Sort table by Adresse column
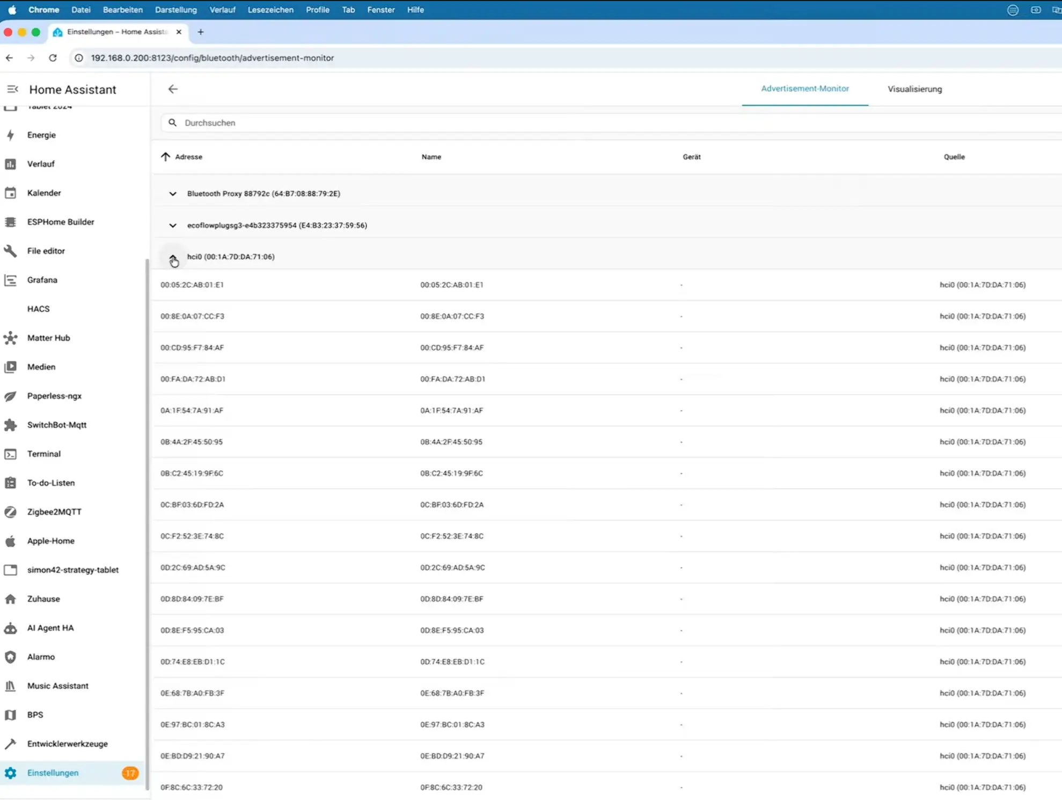 pos(188,157)
